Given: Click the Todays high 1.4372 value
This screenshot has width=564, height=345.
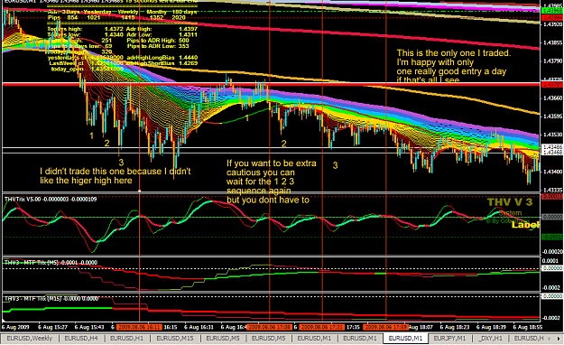Looking at the screenshot, I should pyautogui.click(x=114, y=29).
